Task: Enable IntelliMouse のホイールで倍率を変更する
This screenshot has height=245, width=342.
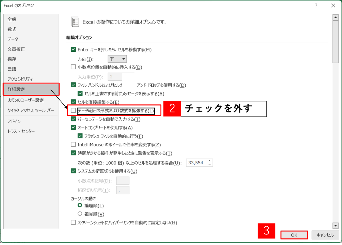Action: click(73, 144)
